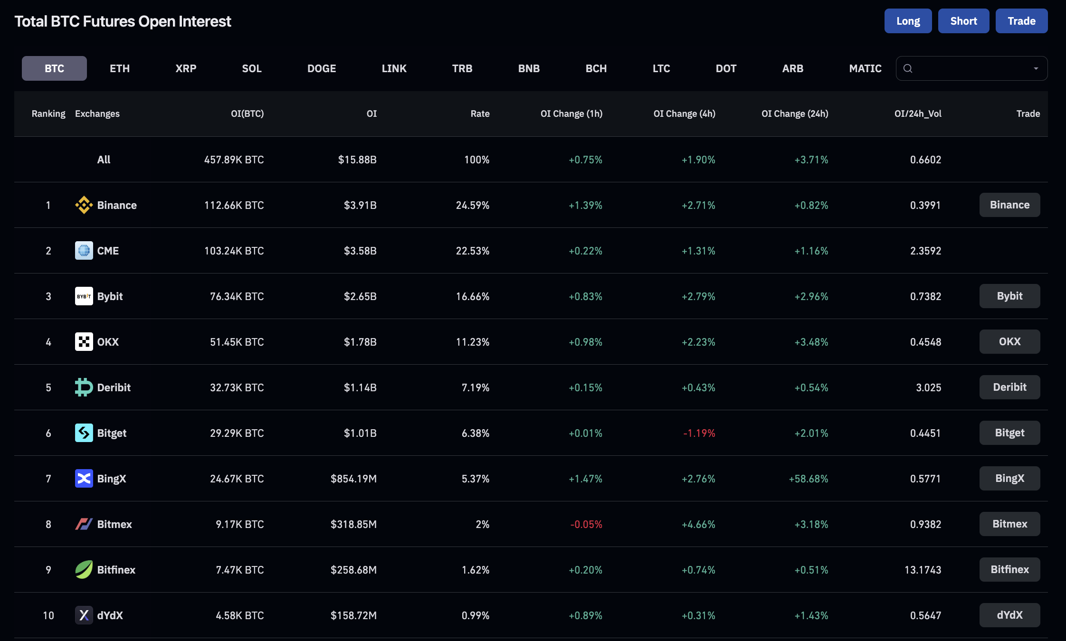
Task: Open the BNB coin tab
Action: [x=529, y=68]
